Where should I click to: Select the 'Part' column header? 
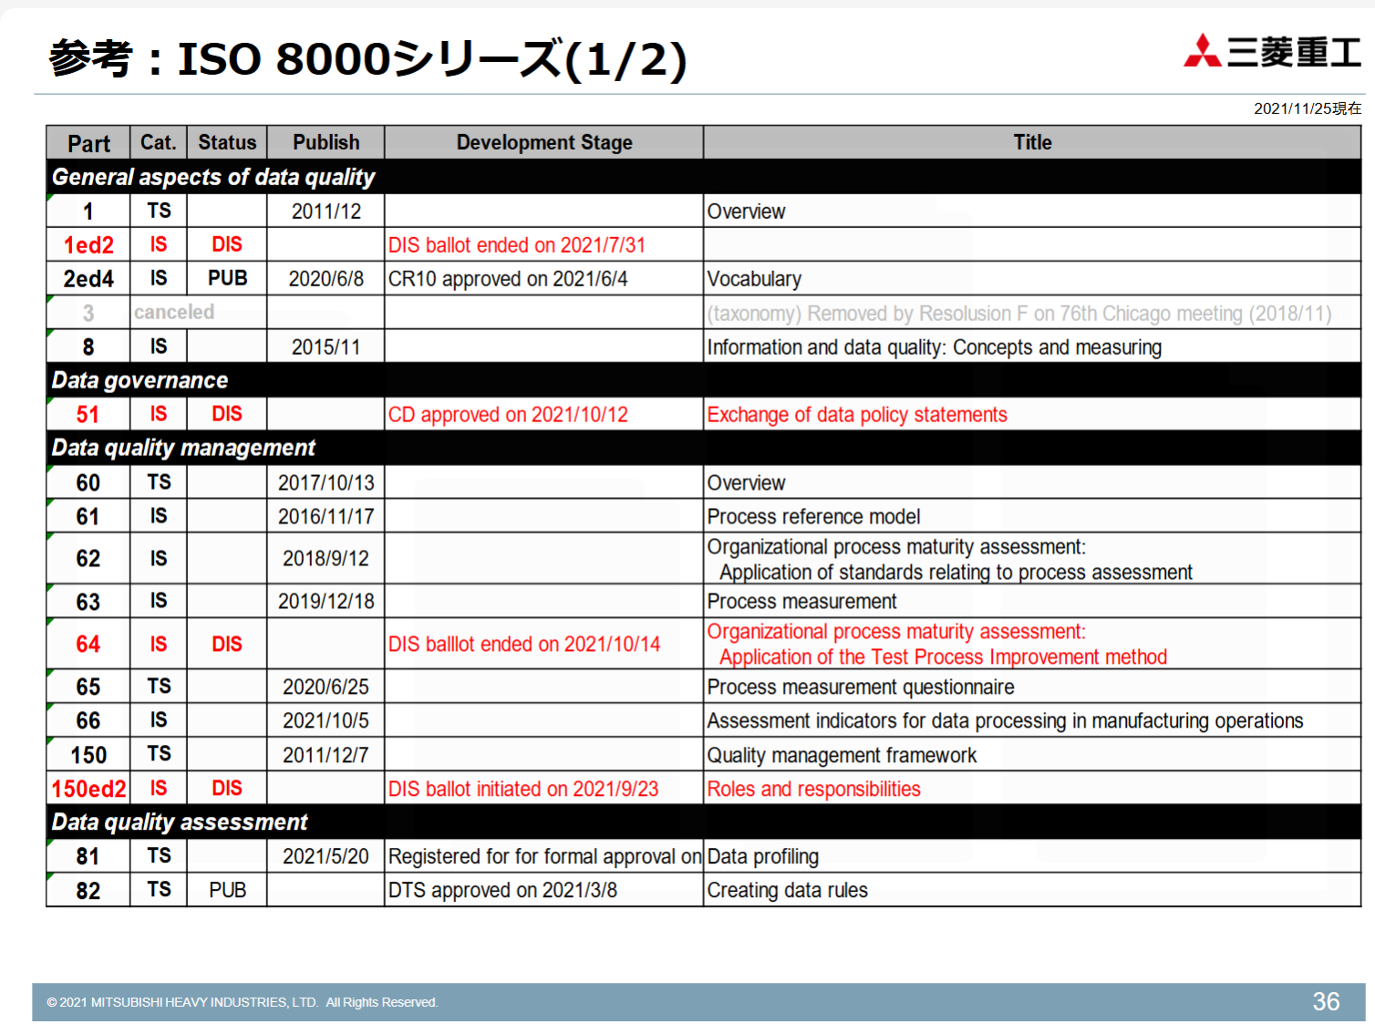point(88,143)
